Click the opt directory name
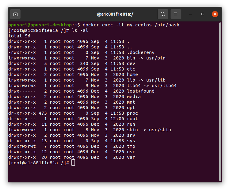Image resolution: width=230 pixels, height=191 pixels. pos(131,108)
